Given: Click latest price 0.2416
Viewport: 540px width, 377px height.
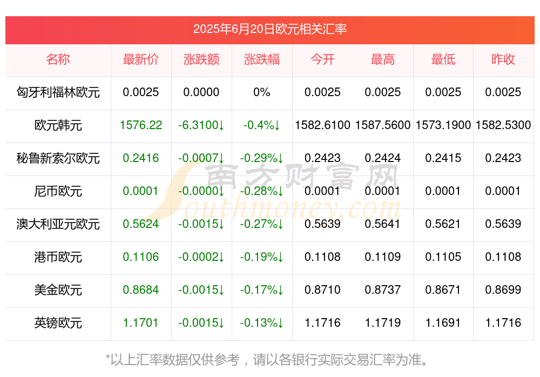Looking at the screenshot, I should pos(141,158).
